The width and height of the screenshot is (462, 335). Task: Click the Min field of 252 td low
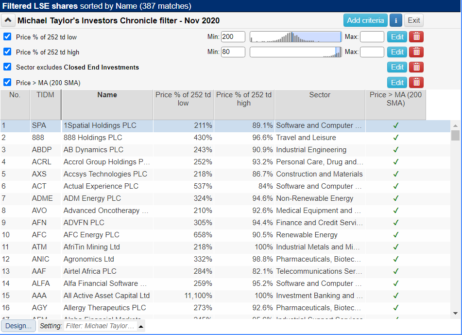tap(233, 37)
